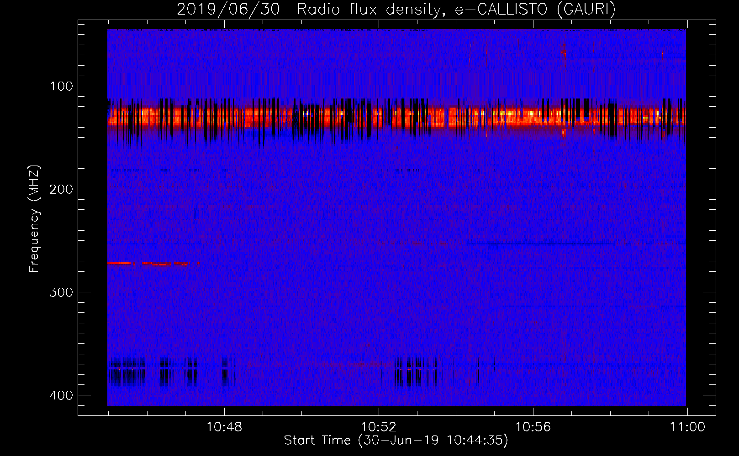The height and width of the screenshot is (456, 739).
Task: Select the 300 frequency tick label
Action: [x=61, y=292]
